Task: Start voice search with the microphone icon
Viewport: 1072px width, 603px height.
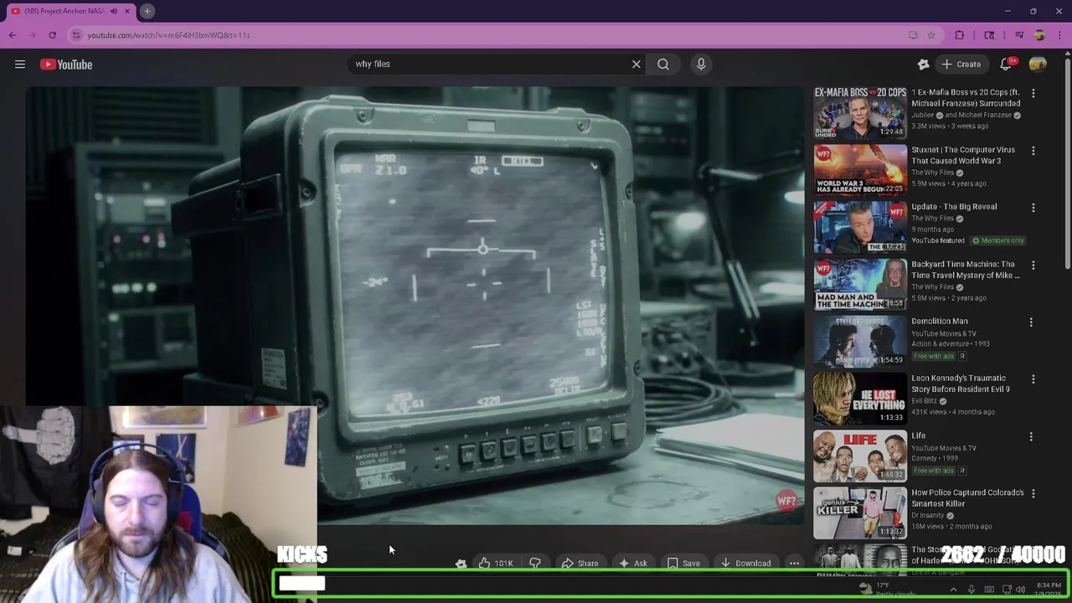Action: pos(701,64)
